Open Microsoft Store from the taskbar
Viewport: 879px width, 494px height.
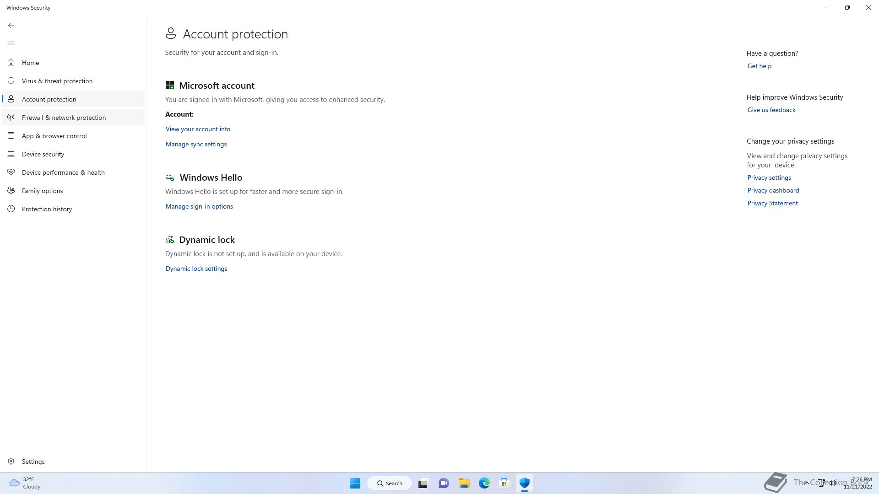505,483
